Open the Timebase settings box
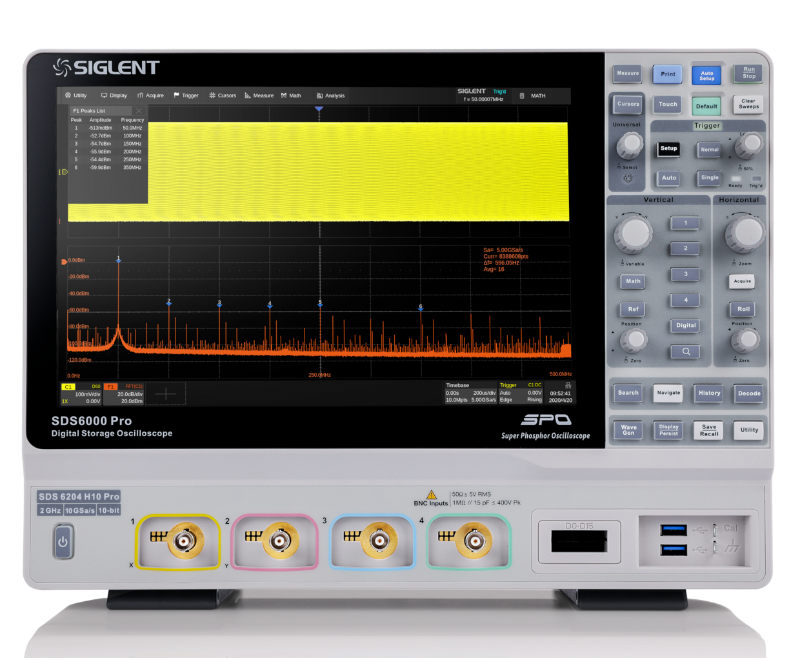The image size is (800, 658). coord(470,393)
